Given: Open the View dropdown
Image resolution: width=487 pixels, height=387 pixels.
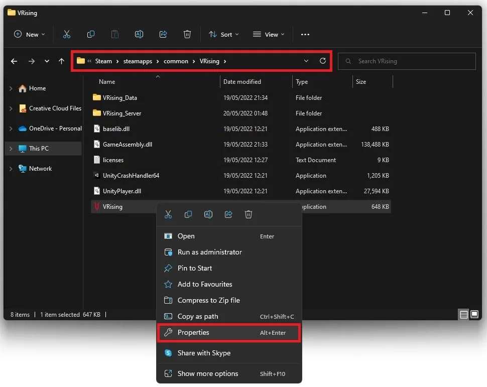Looking at the screenshot, I should 269,34.
